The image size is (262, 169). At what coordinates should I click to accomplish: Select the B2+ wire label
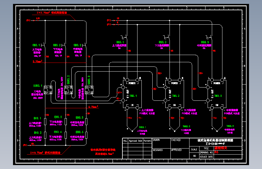pyautogui.click(x=160, y=73)
